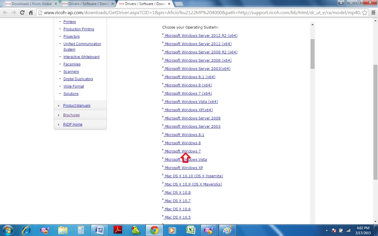Open the Windows Start button

pyautogui.click(x=8, y=230)
